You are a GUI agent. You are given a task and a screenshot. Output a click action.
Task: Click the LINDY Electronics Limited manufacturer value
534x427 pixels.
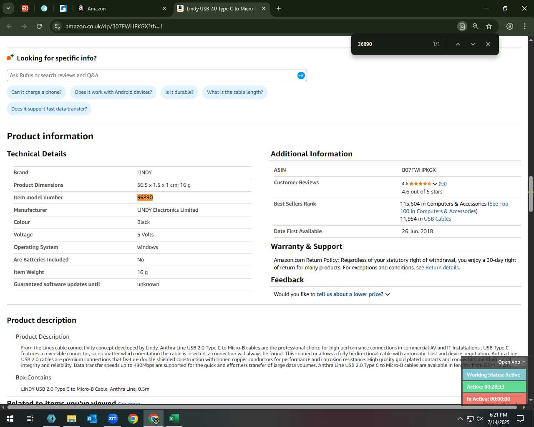point(168,210)
